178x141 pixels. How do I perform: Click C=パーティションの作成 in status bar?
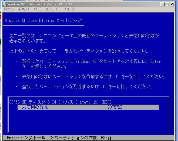(x=73, y=138)
